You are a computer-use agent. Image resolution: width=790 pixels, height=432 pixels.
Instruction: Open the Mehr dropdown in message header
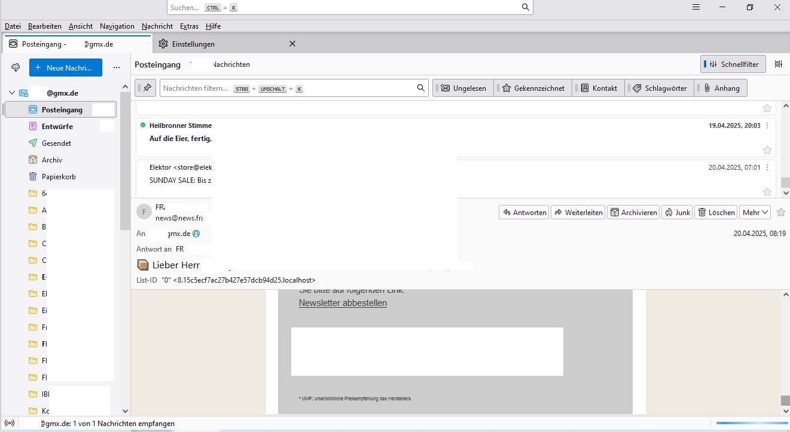[755, 212]
